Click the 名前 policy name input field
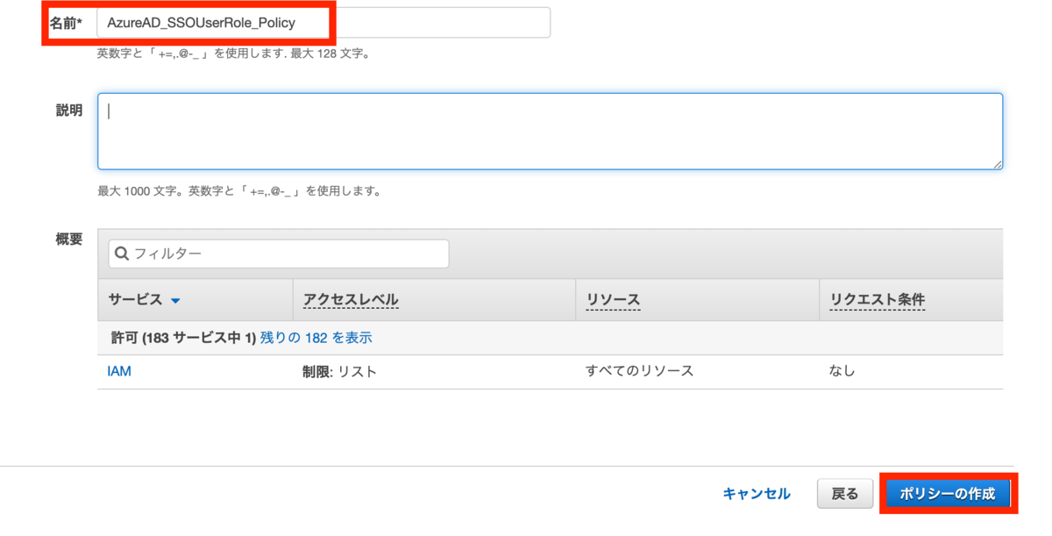The image size is (1052, 536). coord(323,23)
